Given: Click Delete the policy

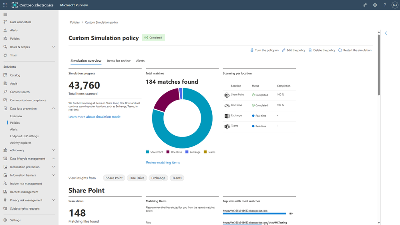Looking at the screenshot, I should click(322, 50).
